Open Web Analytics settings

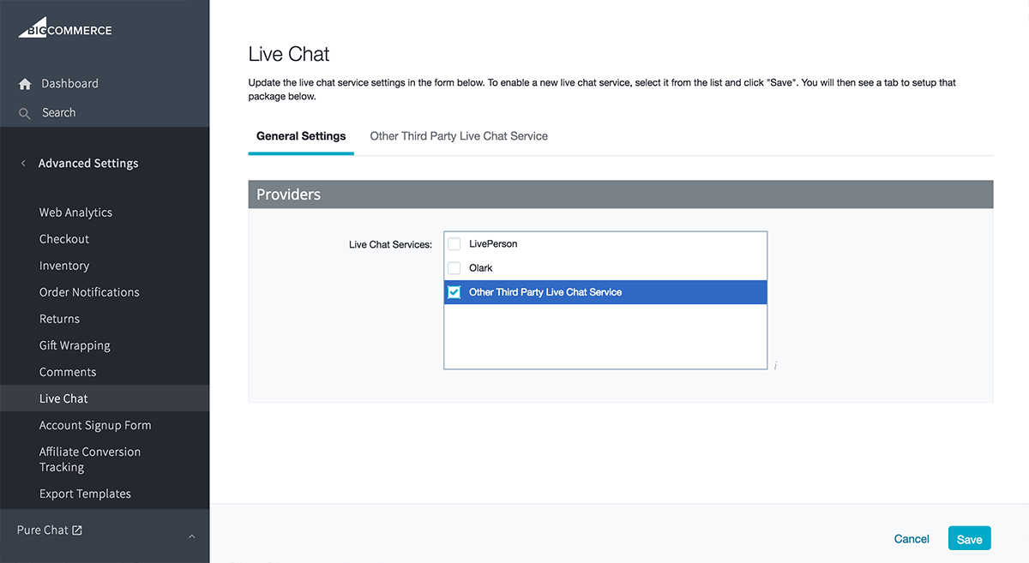(x=75, y=213)
